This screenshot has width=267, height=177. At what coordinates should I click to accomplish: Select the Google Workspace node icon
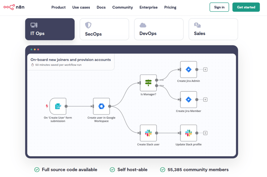coord(101,106)
